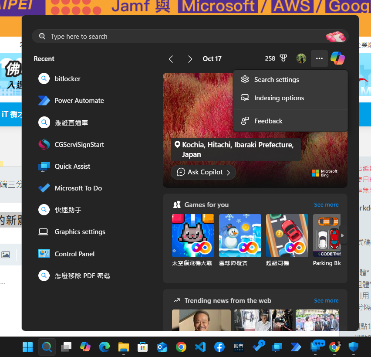Open Control Panel from Recent
This screenshot has width=371, height=357.
tap(66, 254)
